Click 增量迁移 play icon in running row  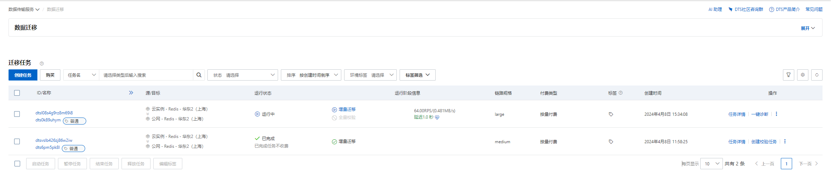(x=334, y=110)
